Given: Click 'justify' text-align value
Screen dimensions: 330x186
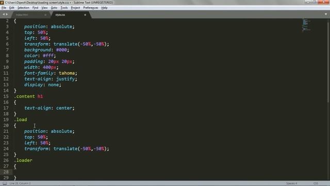Looking at the screenshot, I should (x=65, y=79).
